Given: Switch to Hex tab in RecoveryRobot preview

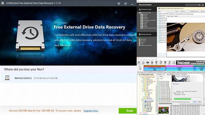Looking at the screenshot, I should point(172,16).
